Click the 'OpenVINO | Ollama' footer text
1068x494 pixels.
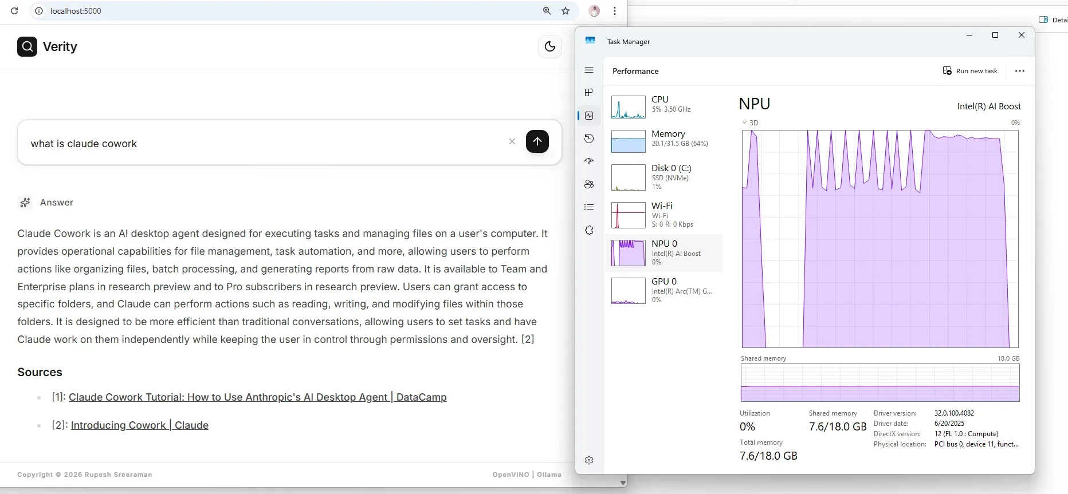527,475
